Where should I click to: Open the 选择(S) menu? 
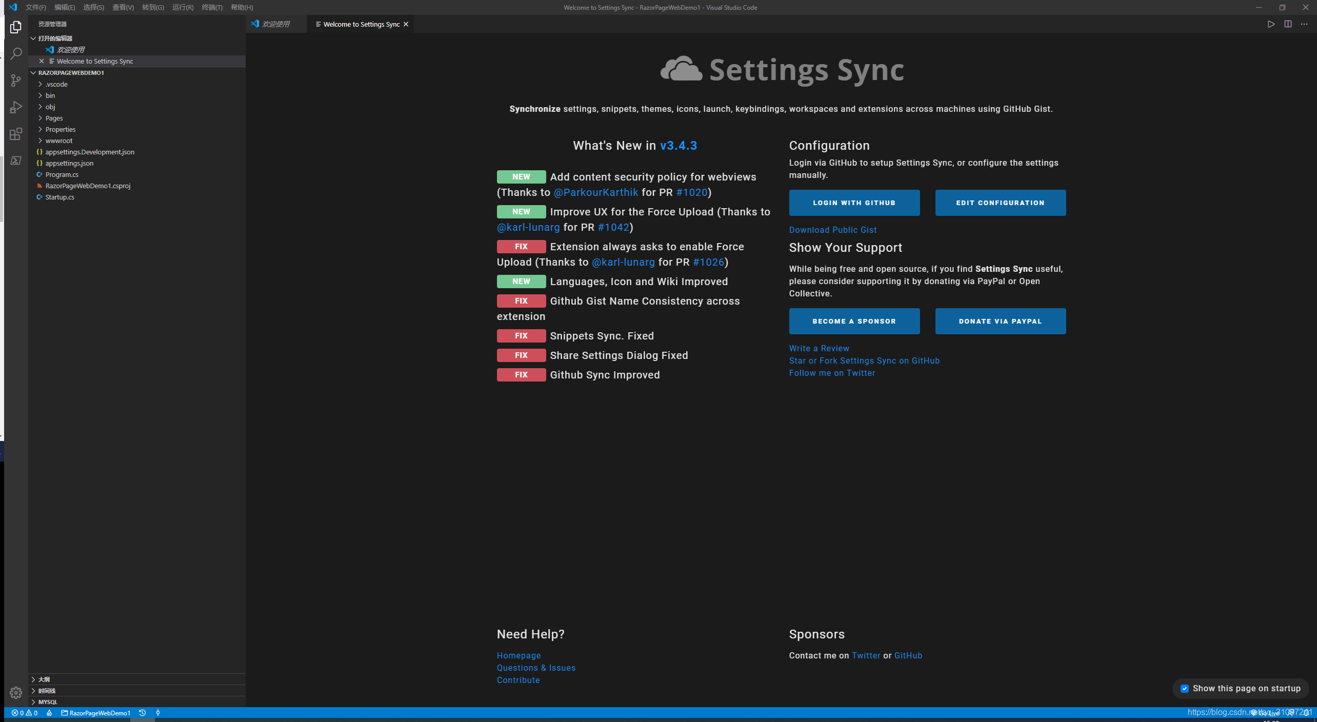pyautogui.click(x=94, y=7)
